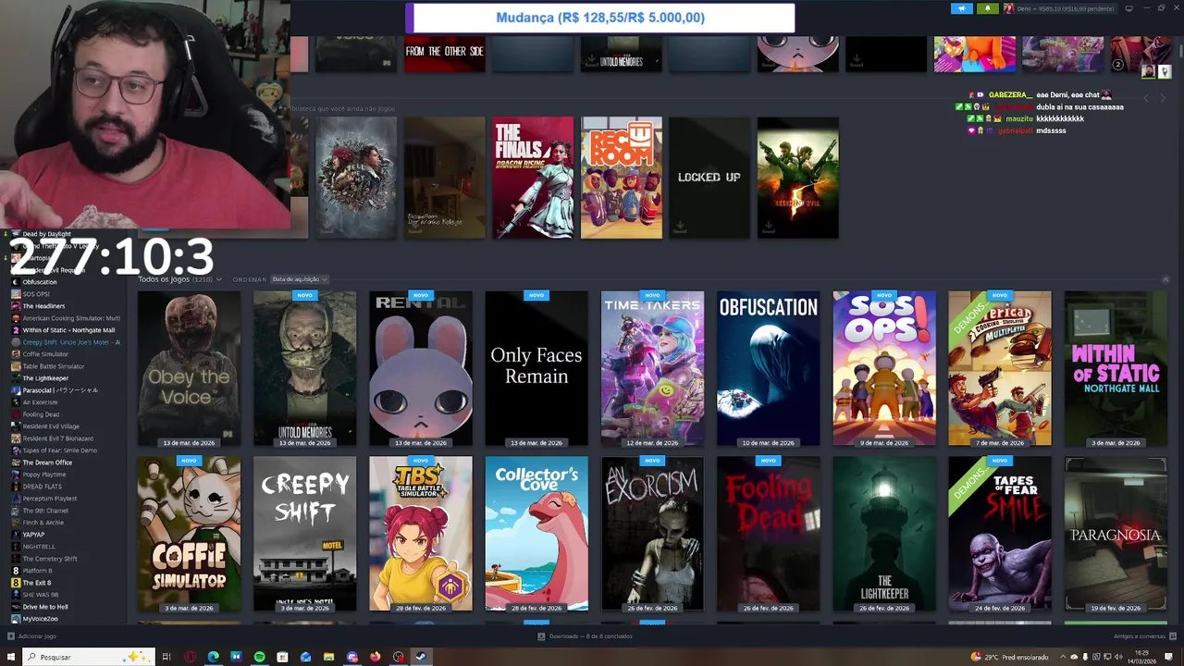This screenshot has width=1184, height=666.
Task: Open Microsoft Edge from the taskbar
Action: (213, 657)
